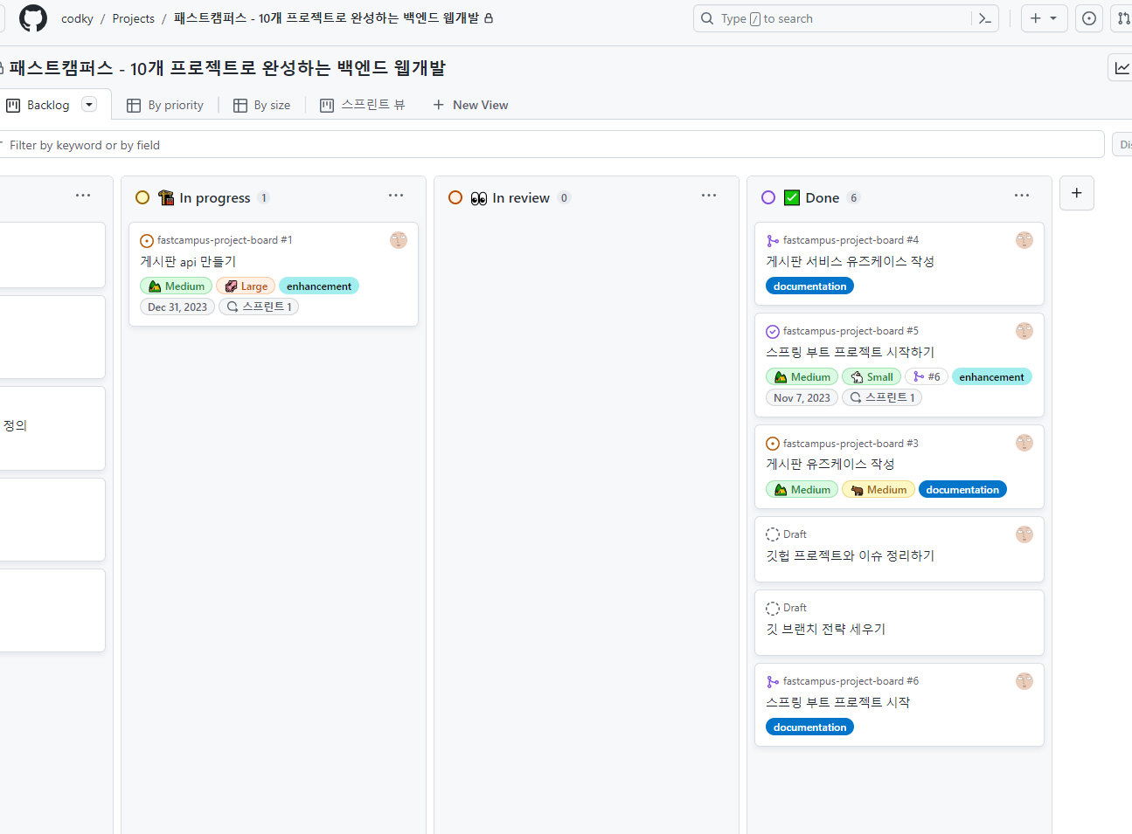Expand the create new plus dropdown in header

point(1045,18)
